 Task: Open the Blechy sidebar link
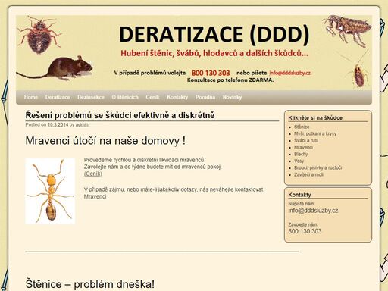point(301,154)
